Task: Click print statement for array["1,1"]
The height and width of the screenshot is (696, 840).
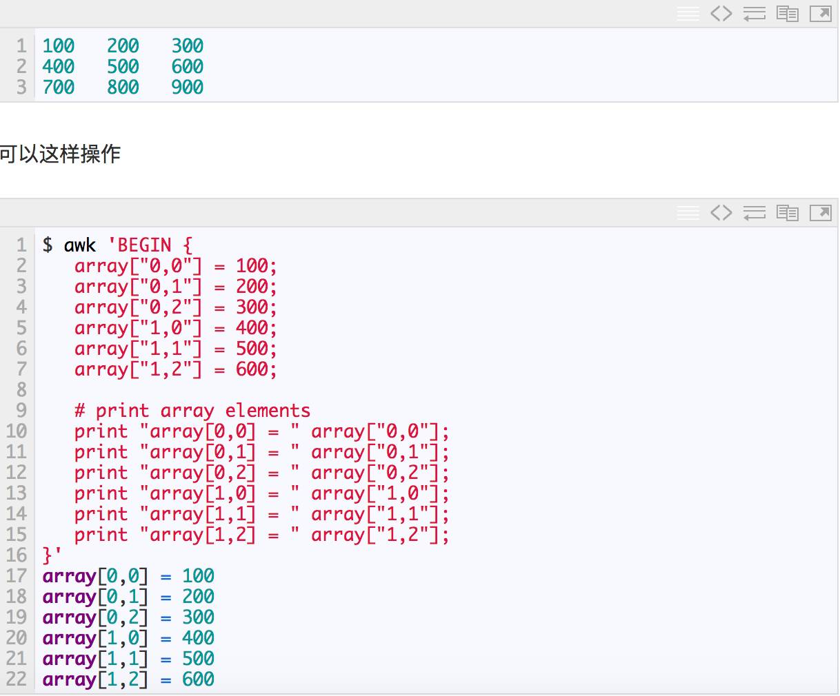Action: 262,514
